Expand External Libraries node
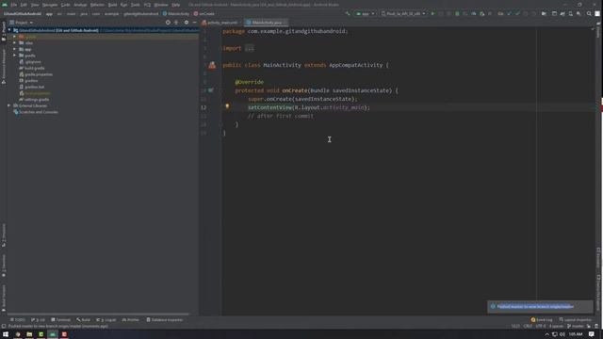Viewport: 603px width, 339px height. click(x=9, y=105)
